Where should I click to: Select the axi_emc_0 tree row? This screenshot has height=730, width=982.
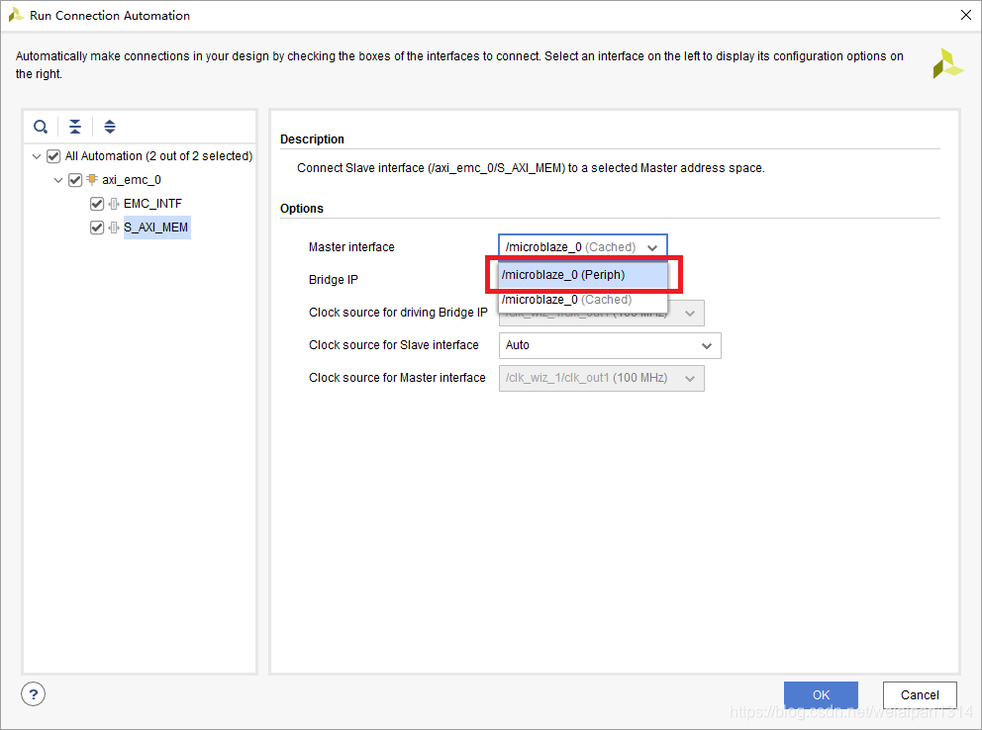(x=132, y=179)
